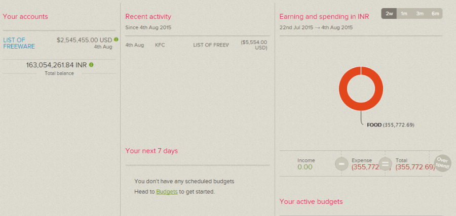This screenshot has height=216, width=456.
Task: Switch chart to 1m range
Action: click(x=404, y=14)
